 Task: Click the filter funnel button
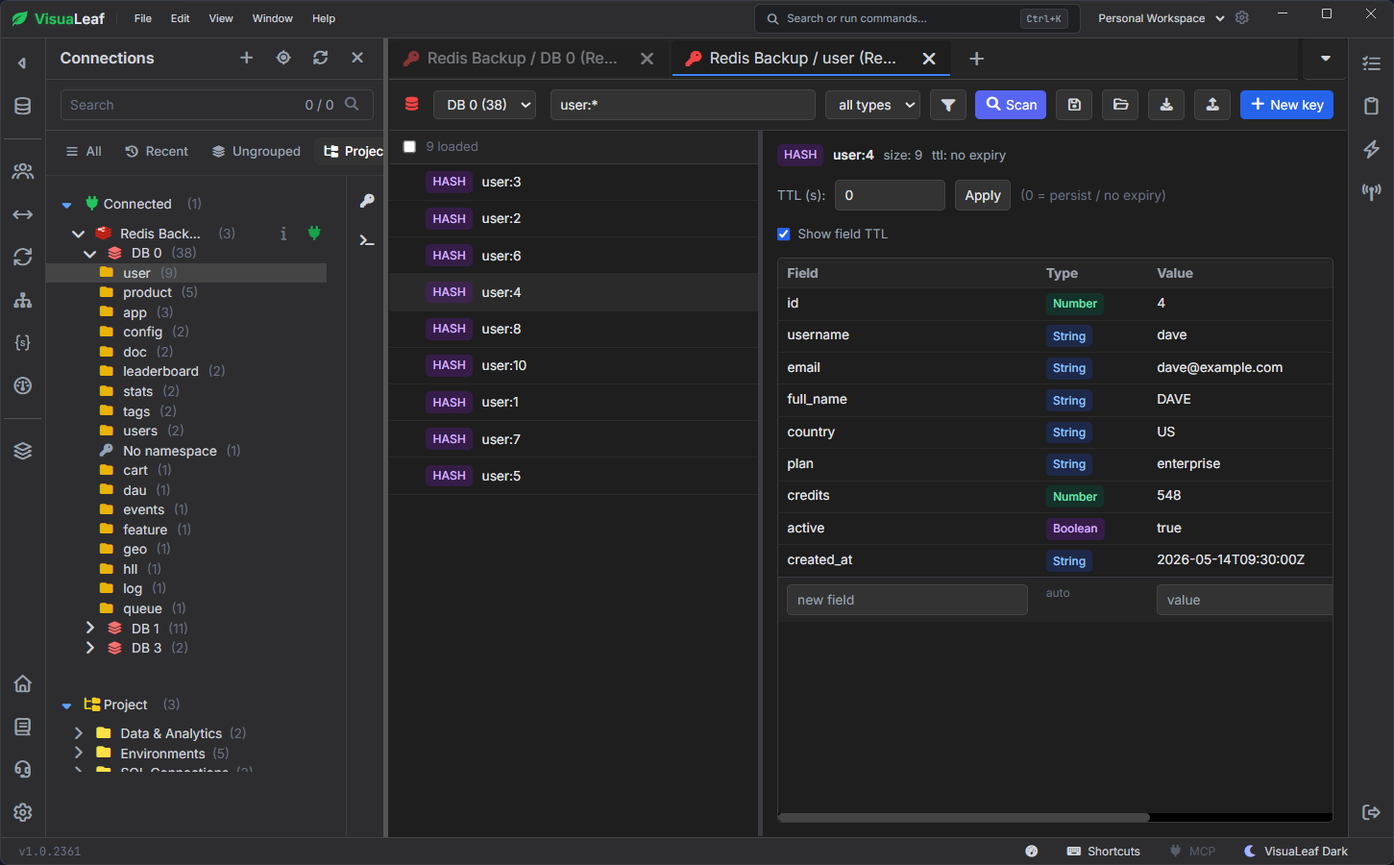tap(948, 105)
